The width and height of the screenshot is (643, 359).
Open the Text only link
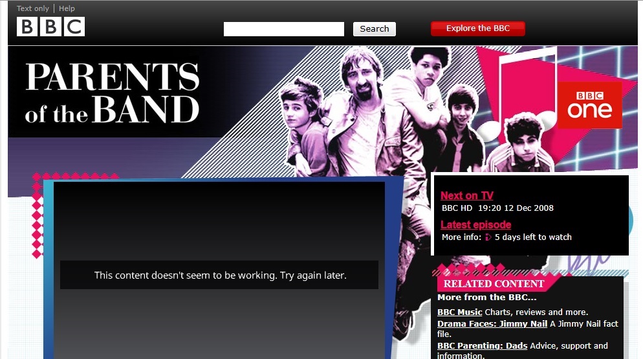[33, 8]
